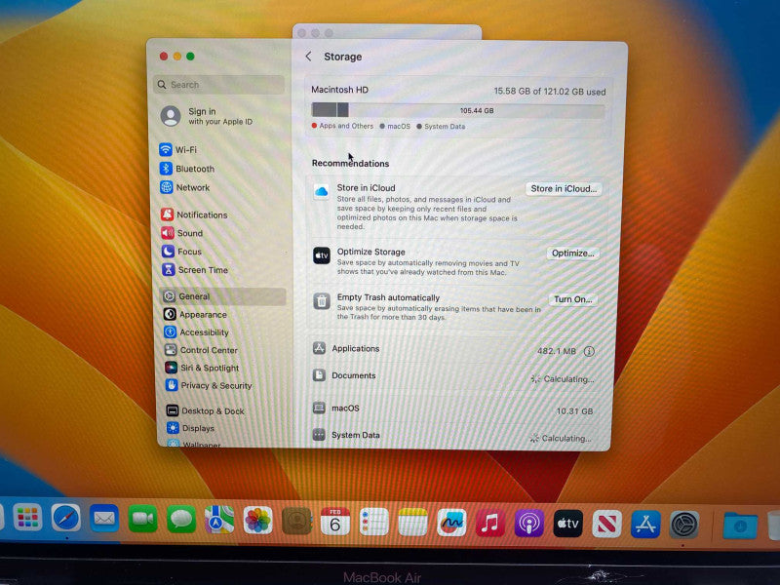
Task: Open Safari from the Dock
Action: click(66, 518)
